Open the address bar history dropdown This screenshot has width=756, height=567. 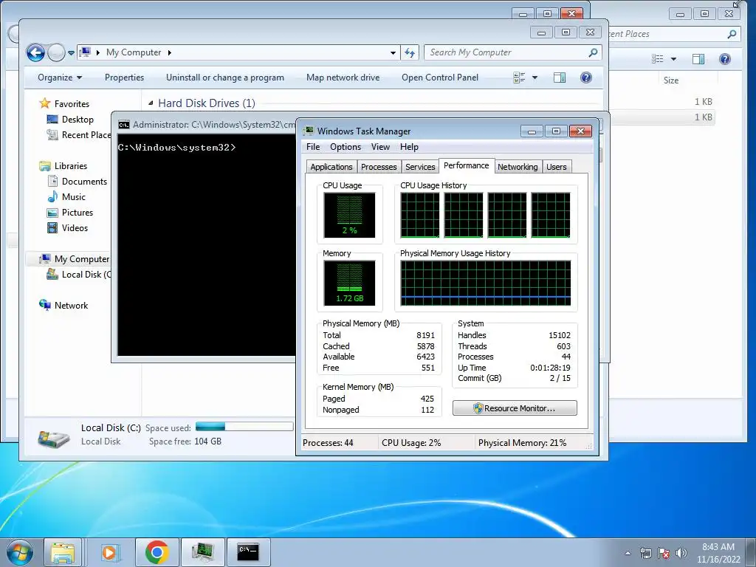pos(393,52)
